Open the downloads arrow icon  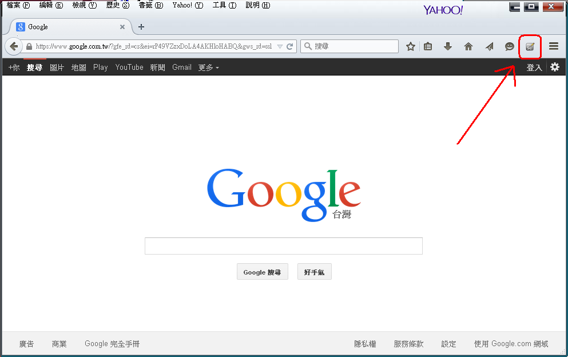tap(448, 46)
